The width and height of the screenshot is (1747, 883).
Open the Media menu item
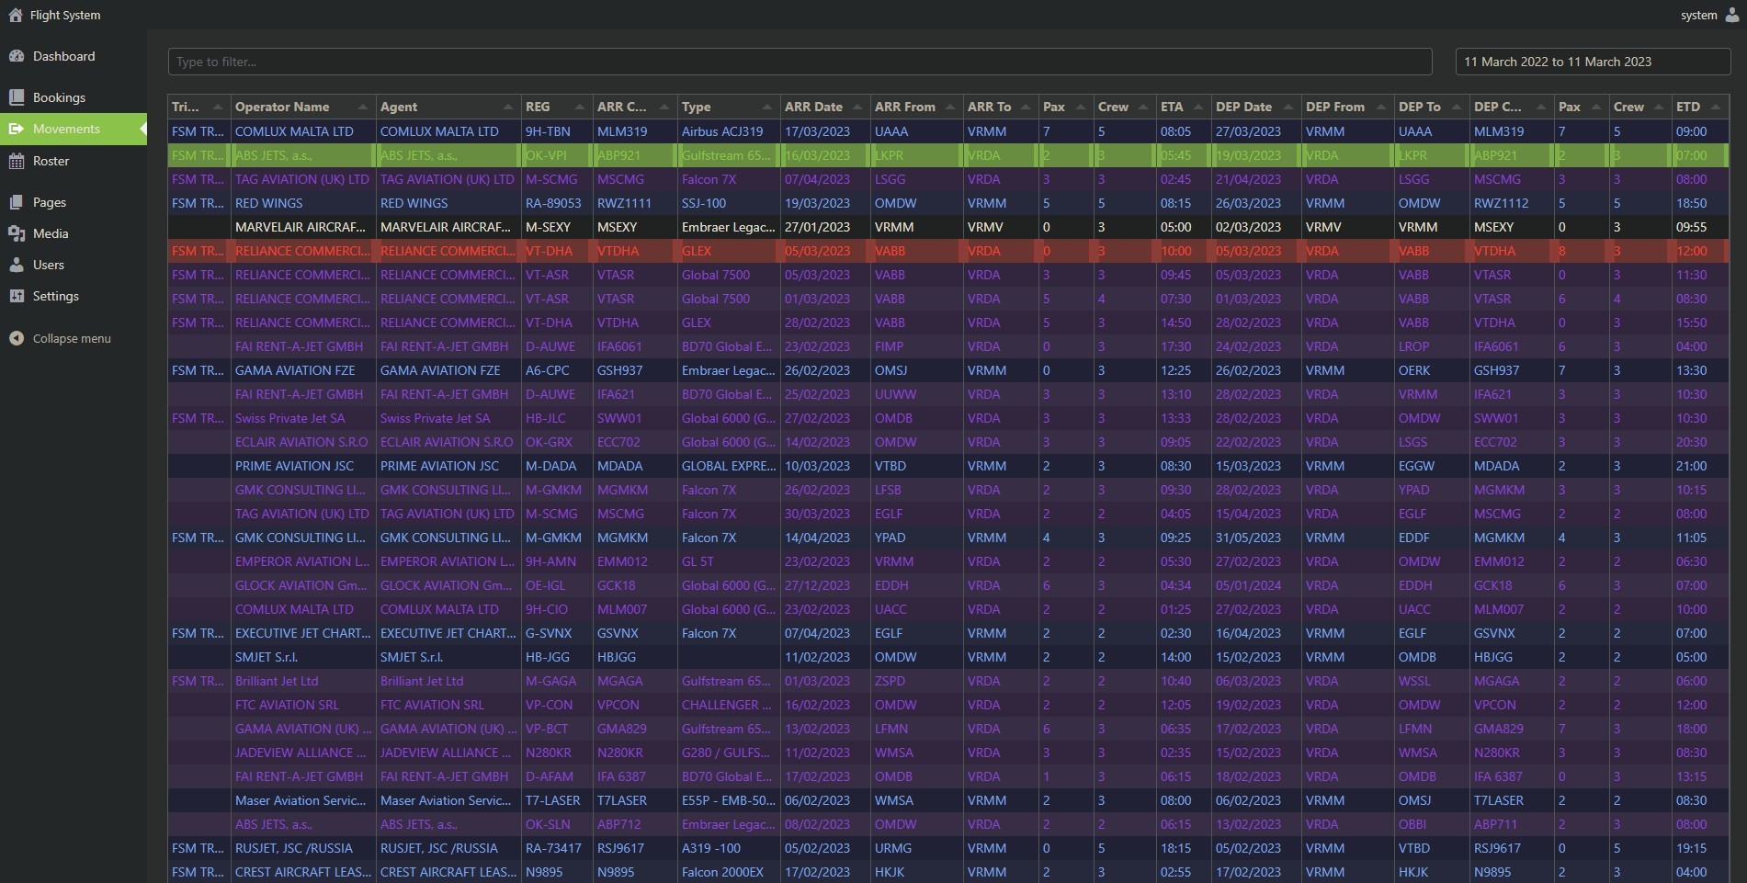click(74, 233)
